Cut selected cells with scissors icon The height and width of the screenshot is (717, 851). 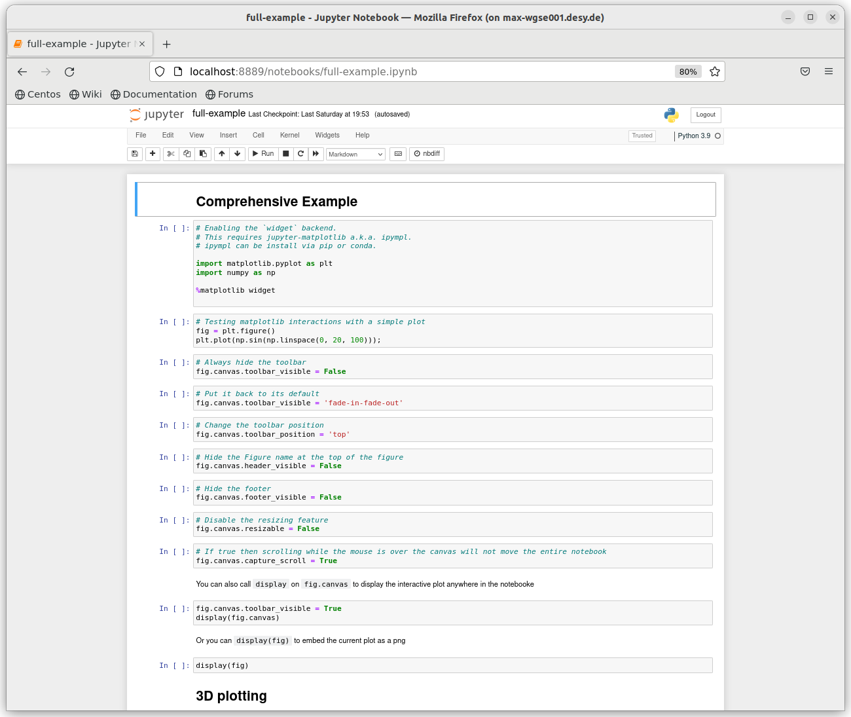click(x=171, y=154)
